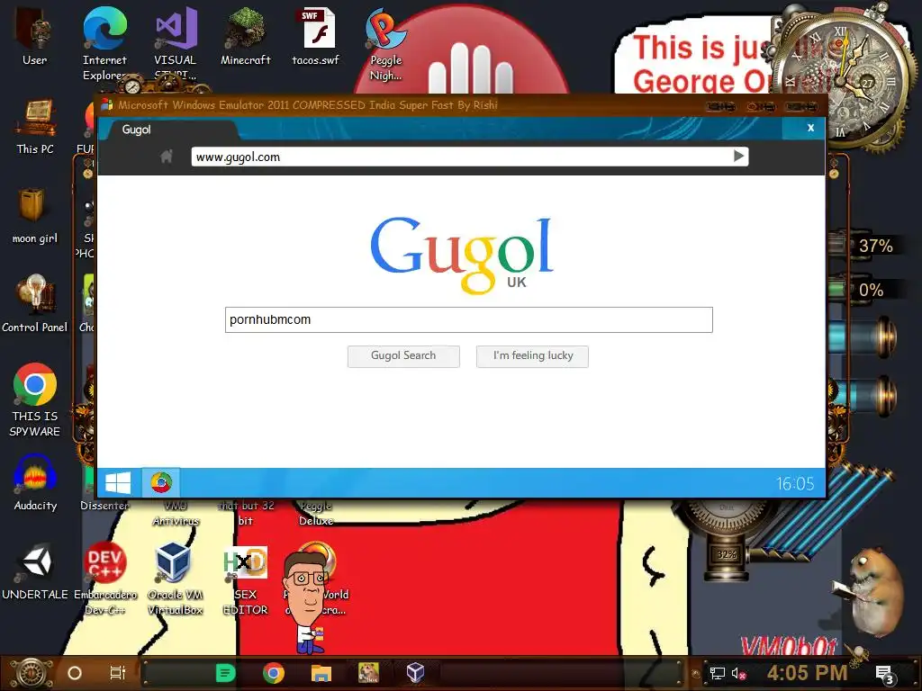Open Task View on the taskbar
The width and height of the screenshot is (922, 691).
click(x=118, y=673)
